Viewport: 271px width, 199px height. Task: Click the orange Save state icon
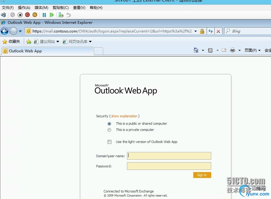click(x=35, y=15)
